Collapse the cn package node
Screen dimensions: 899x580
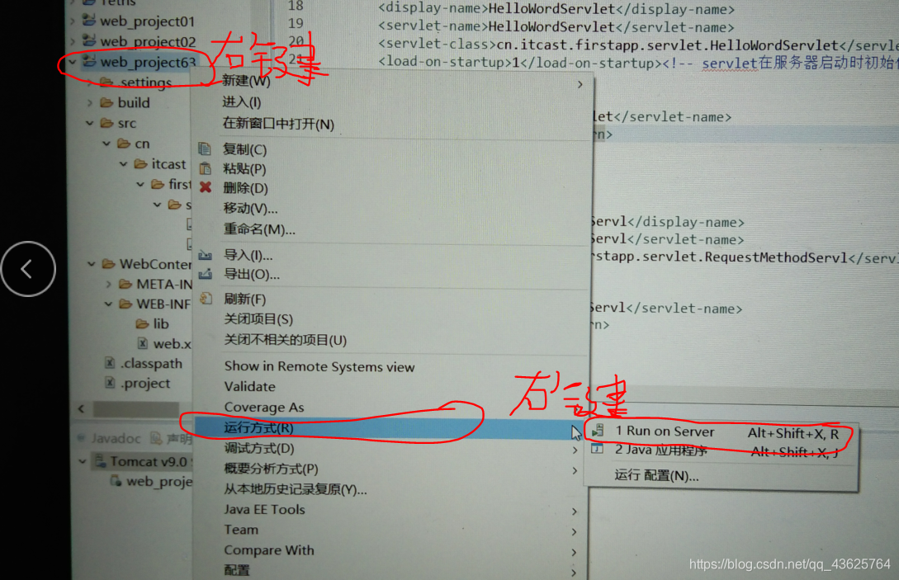106,144
